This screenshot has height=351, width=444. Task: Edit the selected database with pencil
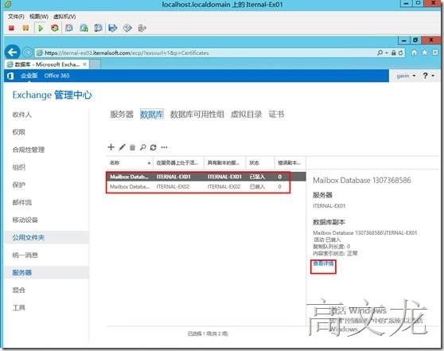122,147
